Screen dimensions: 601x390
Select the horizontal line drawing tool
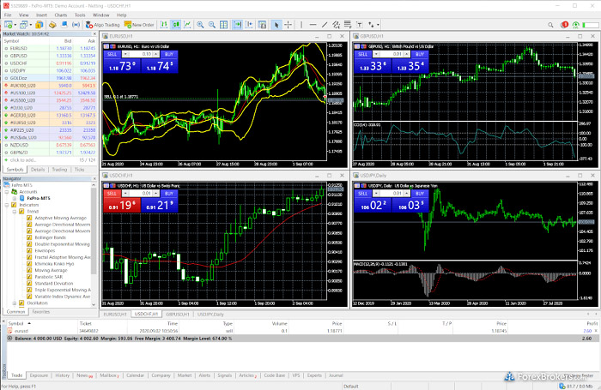click(313, 25)
